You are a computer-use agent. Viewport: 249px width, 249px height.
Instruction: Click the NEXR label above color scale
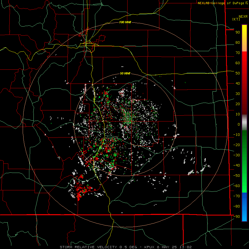coord(243,17)
